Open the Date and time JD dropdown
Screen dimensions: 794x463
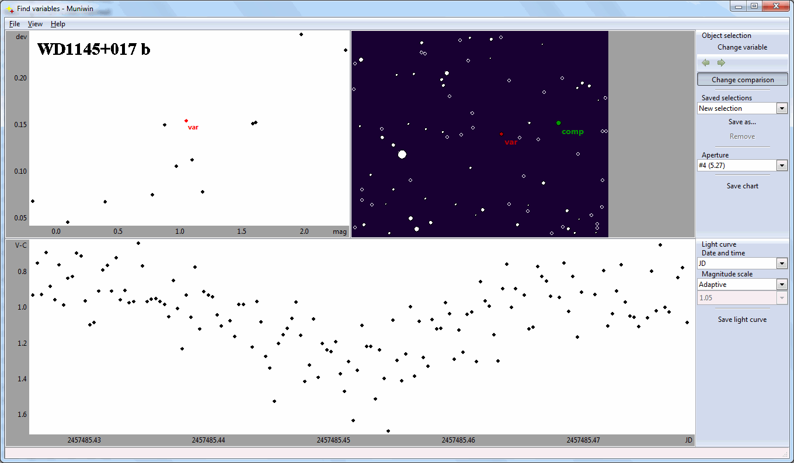[782, 264]
